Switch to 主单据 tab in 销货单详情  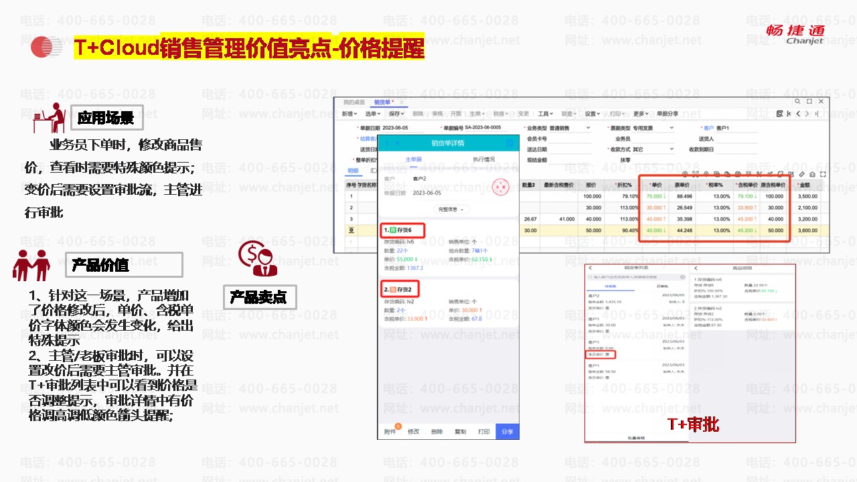(414, 159)
